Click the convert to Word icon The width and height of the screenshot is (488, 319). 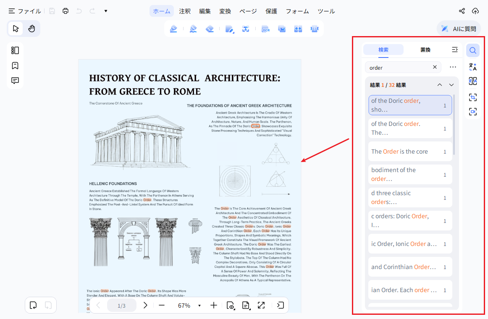pos(282,29)
